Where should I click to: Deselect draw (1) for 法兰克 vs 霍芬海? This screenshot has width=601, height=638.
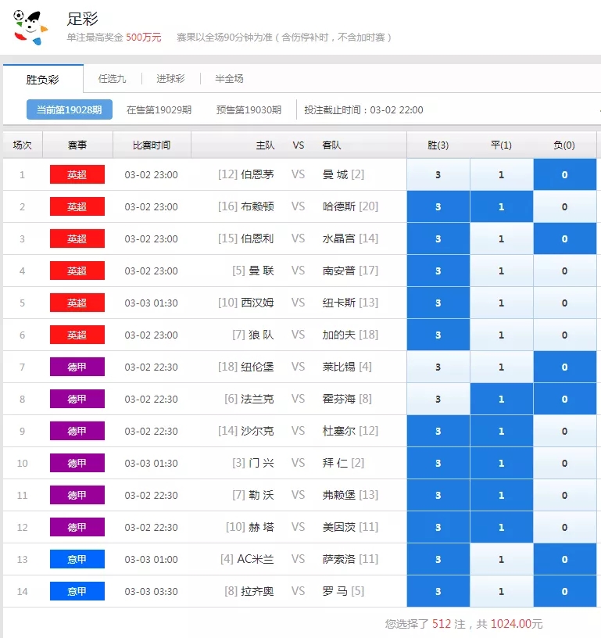[x=502, y=400]
